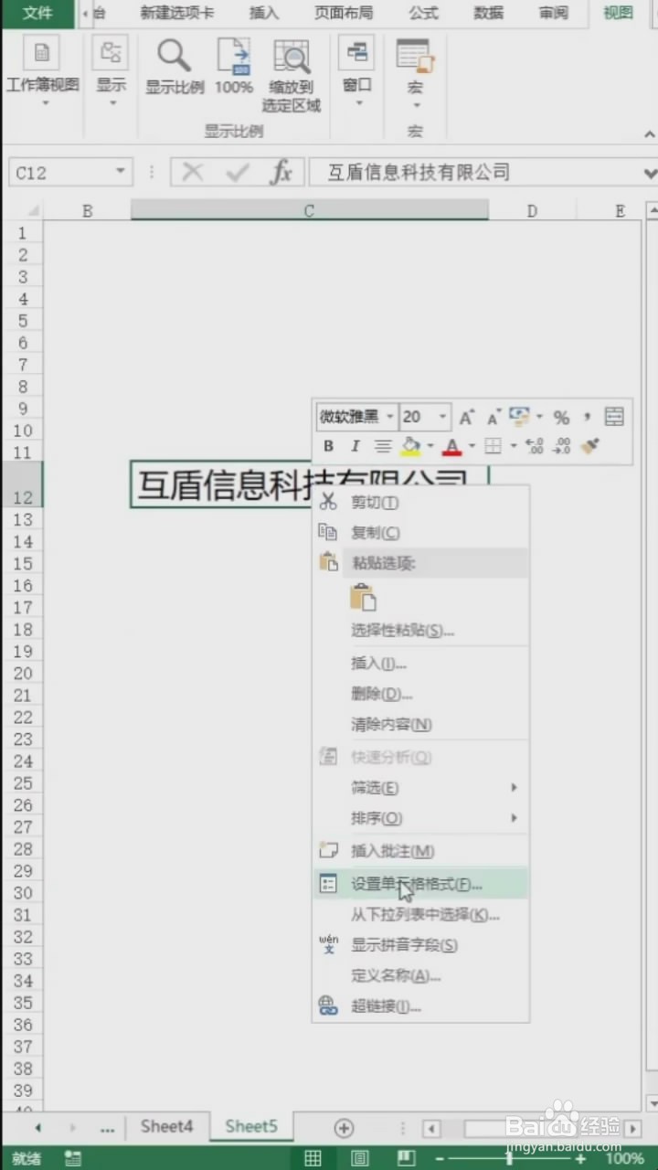Viewport: 658px width, 1170px height.
Task: Click red font color swatch in mini toolbar
Action: click(451, 446)
